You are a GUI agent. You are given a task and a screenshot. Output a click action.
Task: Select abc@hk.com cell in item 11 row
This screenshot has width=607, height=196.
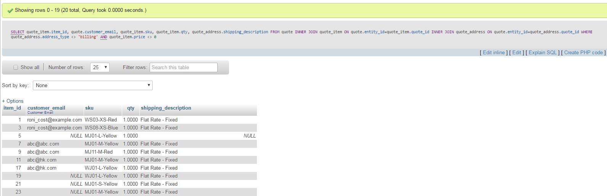[x=42, y=160]
